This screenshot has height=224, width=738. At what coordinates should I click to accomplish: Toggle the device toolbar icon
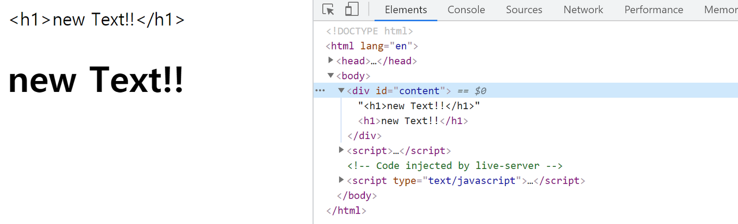(352, 10)
